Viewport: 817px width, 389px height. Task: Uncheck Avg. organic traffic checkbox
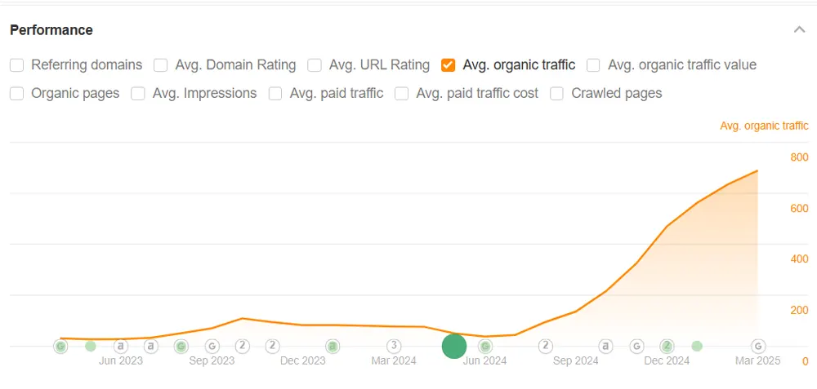(x=448, y=65)
